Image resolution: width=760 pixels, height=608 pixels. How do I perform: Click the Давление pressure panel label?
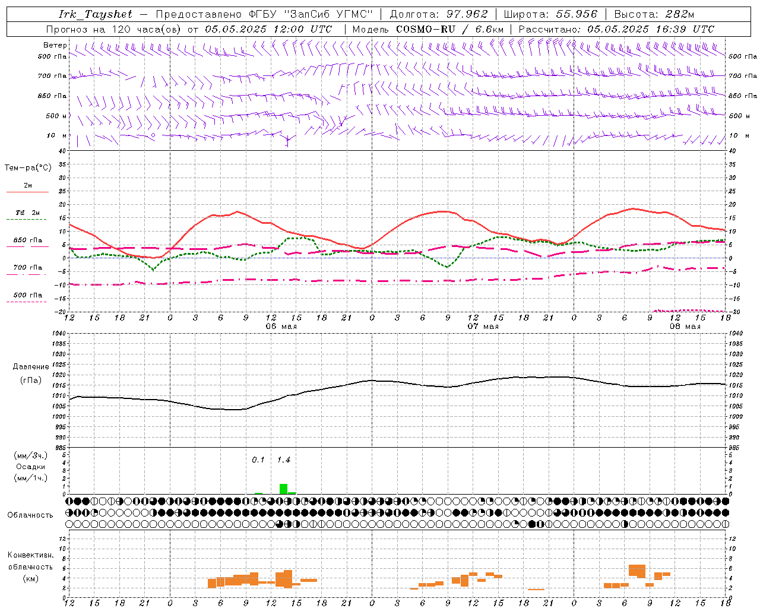tap(30, 367)
